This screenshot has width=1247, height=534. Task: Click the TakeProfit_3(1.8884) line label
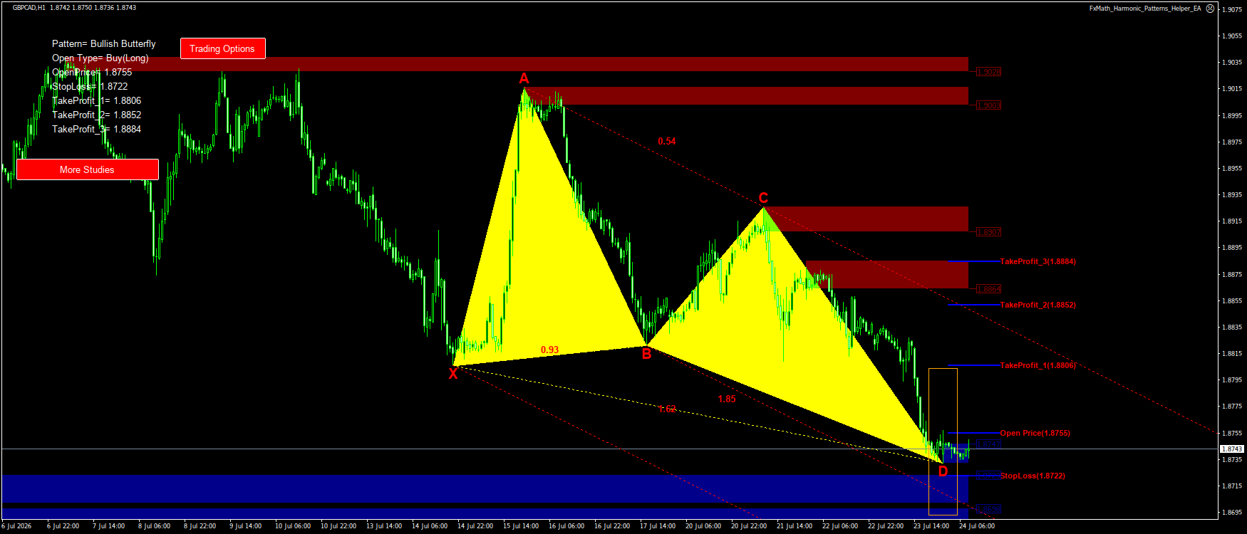click(1038, 261)
